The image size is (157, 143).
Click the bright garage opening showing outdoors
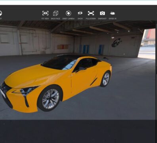pyautogui.click(x=147, y=44)
